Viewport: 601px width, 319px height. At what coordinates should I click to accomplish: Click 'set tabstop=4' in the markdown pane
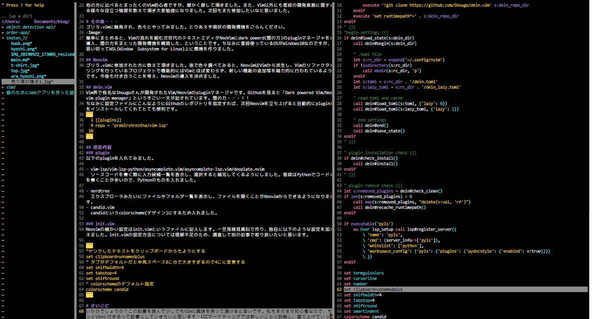(x=101, y=272)
